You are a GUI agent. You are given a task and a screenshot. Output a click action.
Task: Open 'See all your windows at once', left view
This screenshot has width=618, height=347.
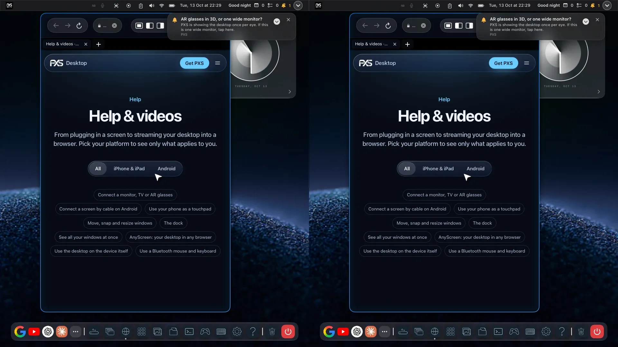(88, 237)
